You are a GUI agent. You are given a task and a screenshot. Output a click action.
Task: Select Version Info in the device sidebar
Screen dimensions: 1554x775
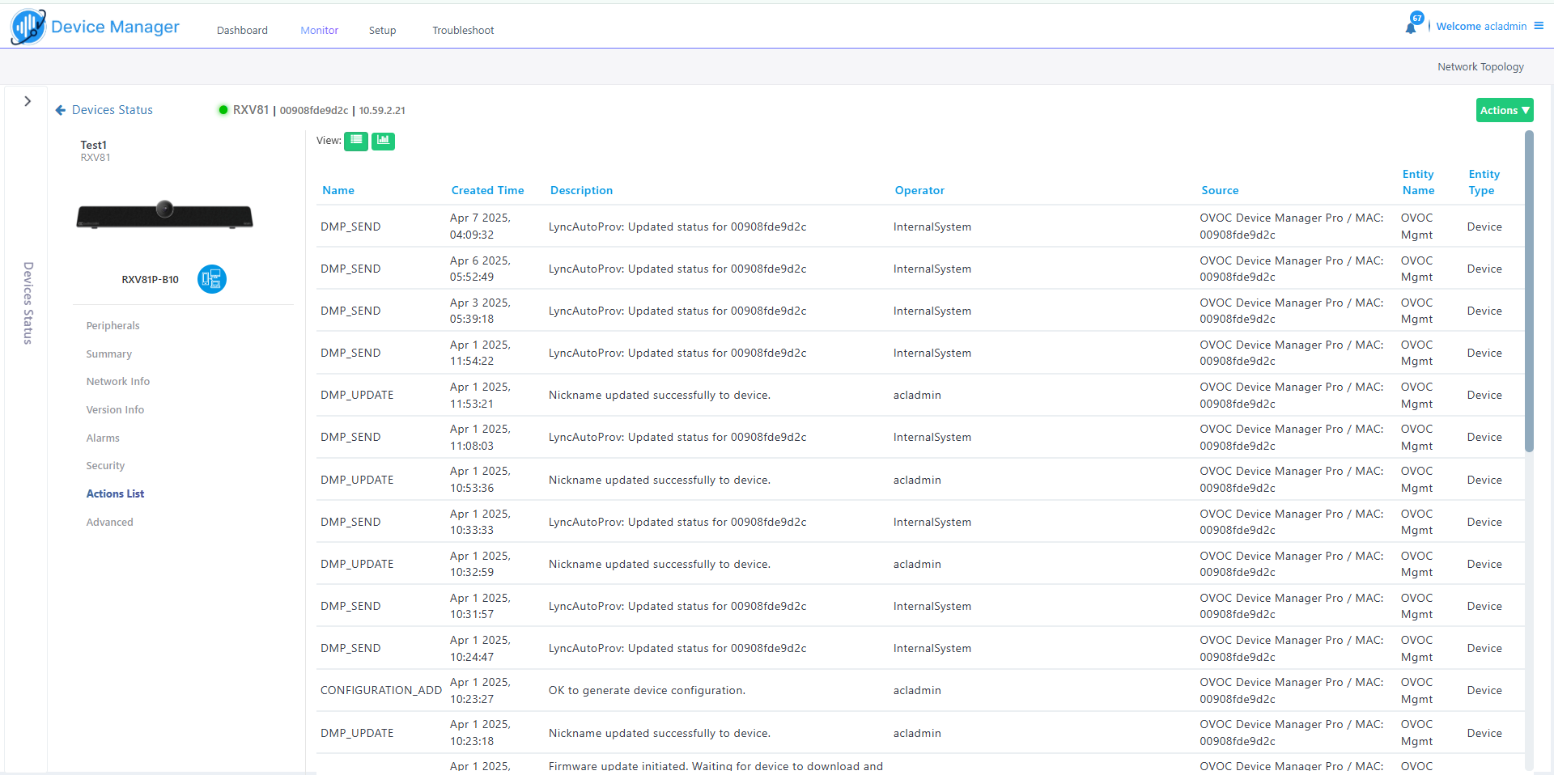[x=115, y=409]
